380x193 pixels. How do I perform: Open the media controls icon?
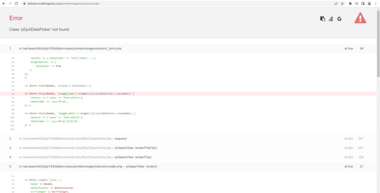357,4
